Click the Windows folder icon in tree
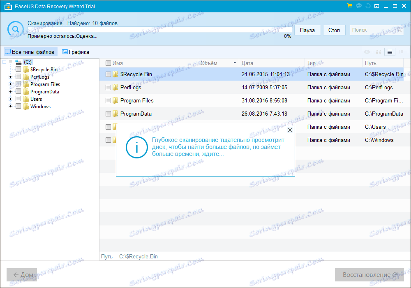 pyautogui.click(x=26, y=107)
